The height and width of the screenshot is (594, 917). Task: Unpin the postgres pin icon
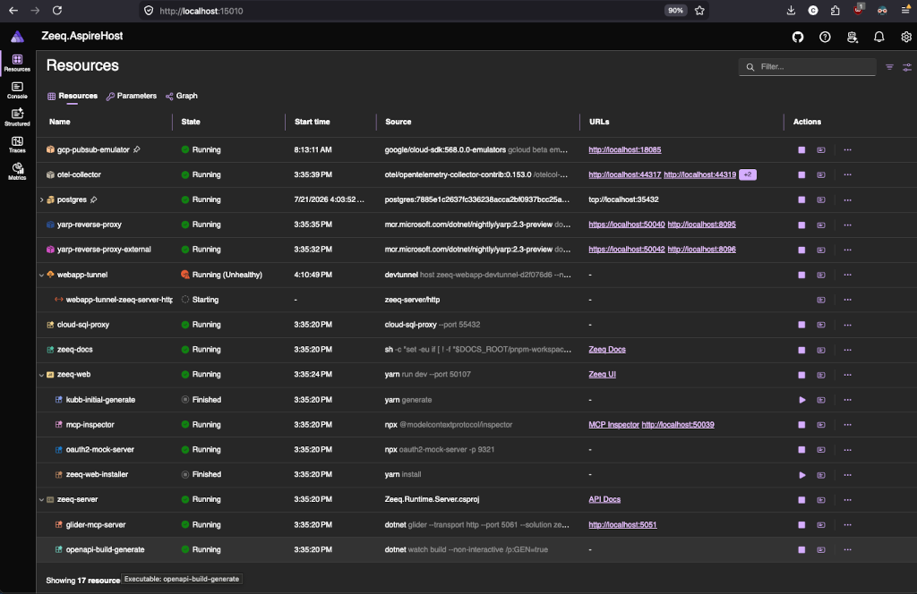click(93, 199)
